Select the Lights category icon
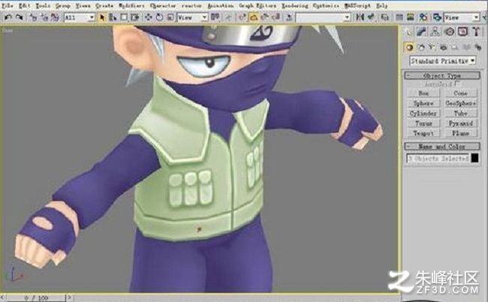The image size is (488, 302). (432, 47)
